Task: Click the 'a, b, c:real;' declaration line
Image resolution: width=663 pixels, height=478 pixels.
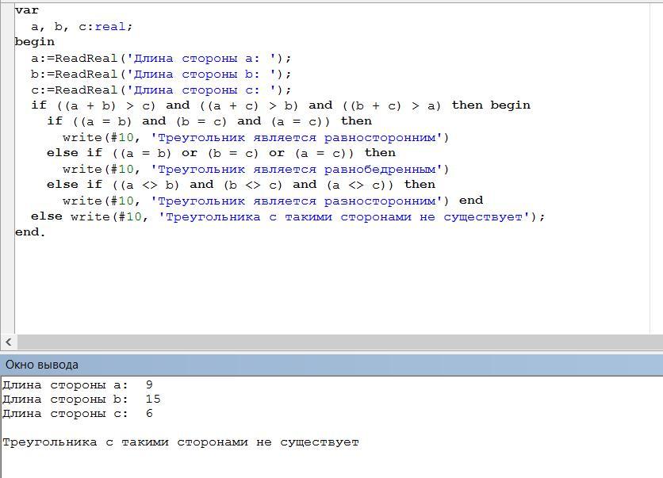Action: tap(82, 27)
